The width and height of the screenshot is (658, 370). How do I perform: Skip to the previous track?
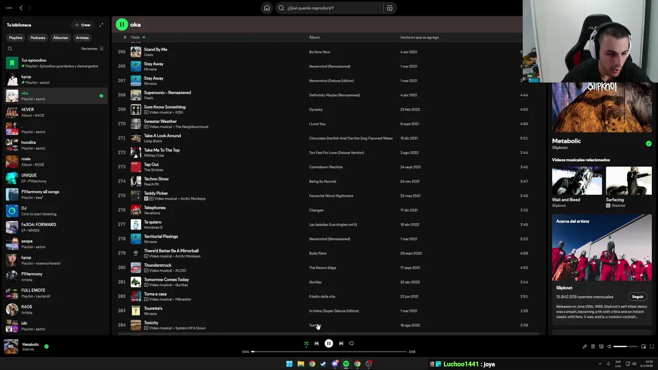pos(316,343)
